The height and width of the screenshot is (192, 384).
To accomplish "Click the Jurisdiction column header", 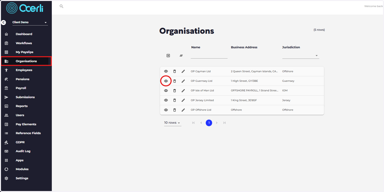I will (291, 47).
